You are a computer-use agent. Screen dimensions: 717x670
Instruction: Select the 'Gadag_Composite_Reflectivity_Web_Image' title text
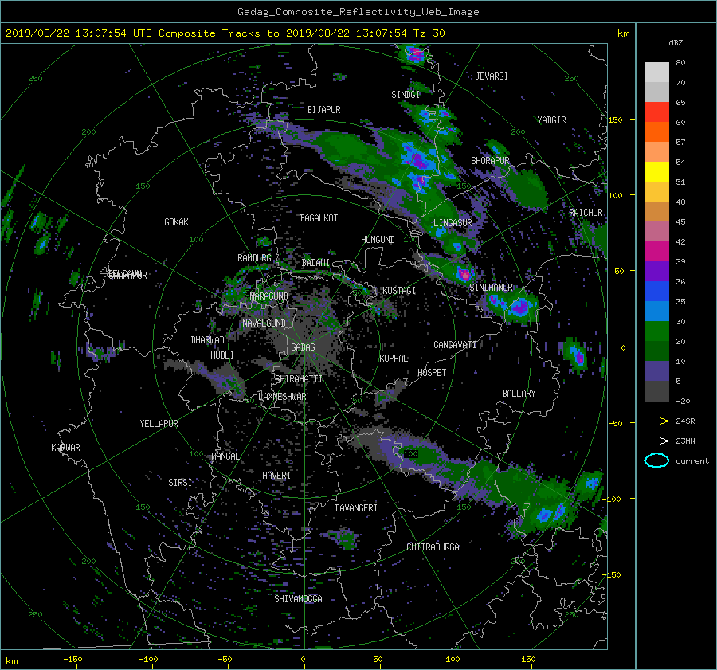(x=358, y=12)
